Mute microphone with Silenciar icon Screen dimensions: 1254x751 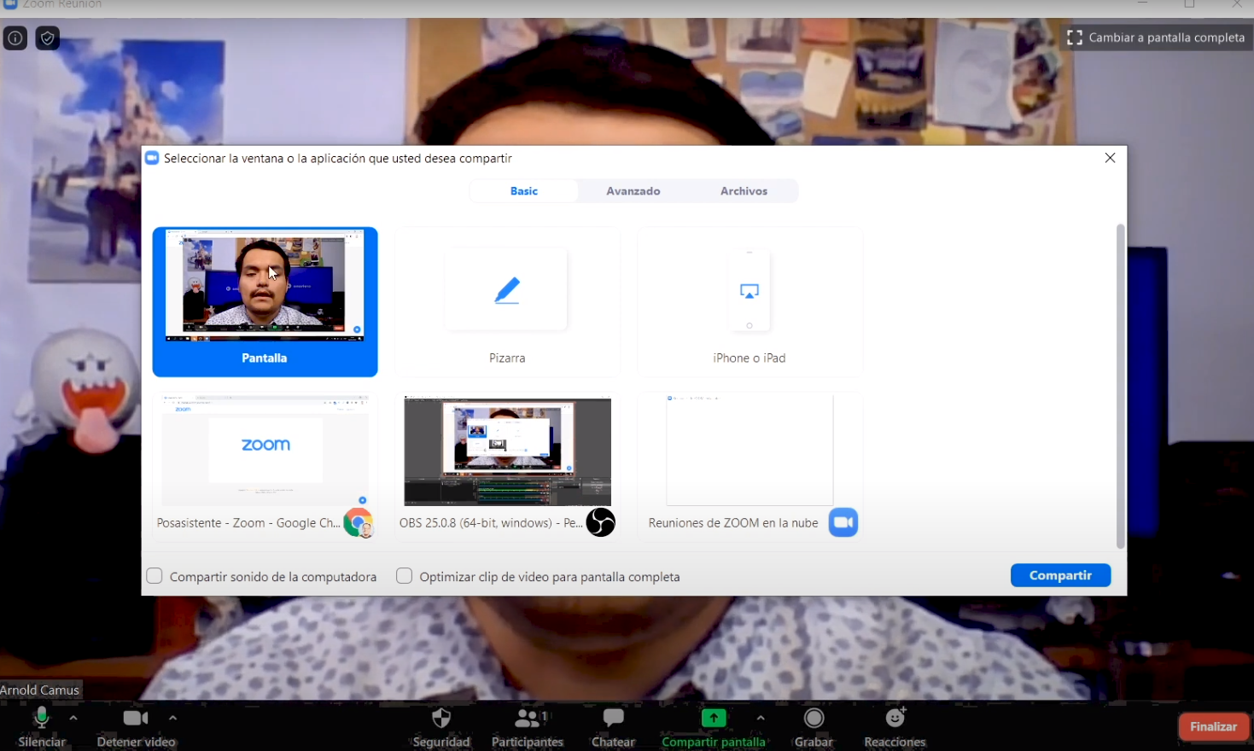coord(41,719)
